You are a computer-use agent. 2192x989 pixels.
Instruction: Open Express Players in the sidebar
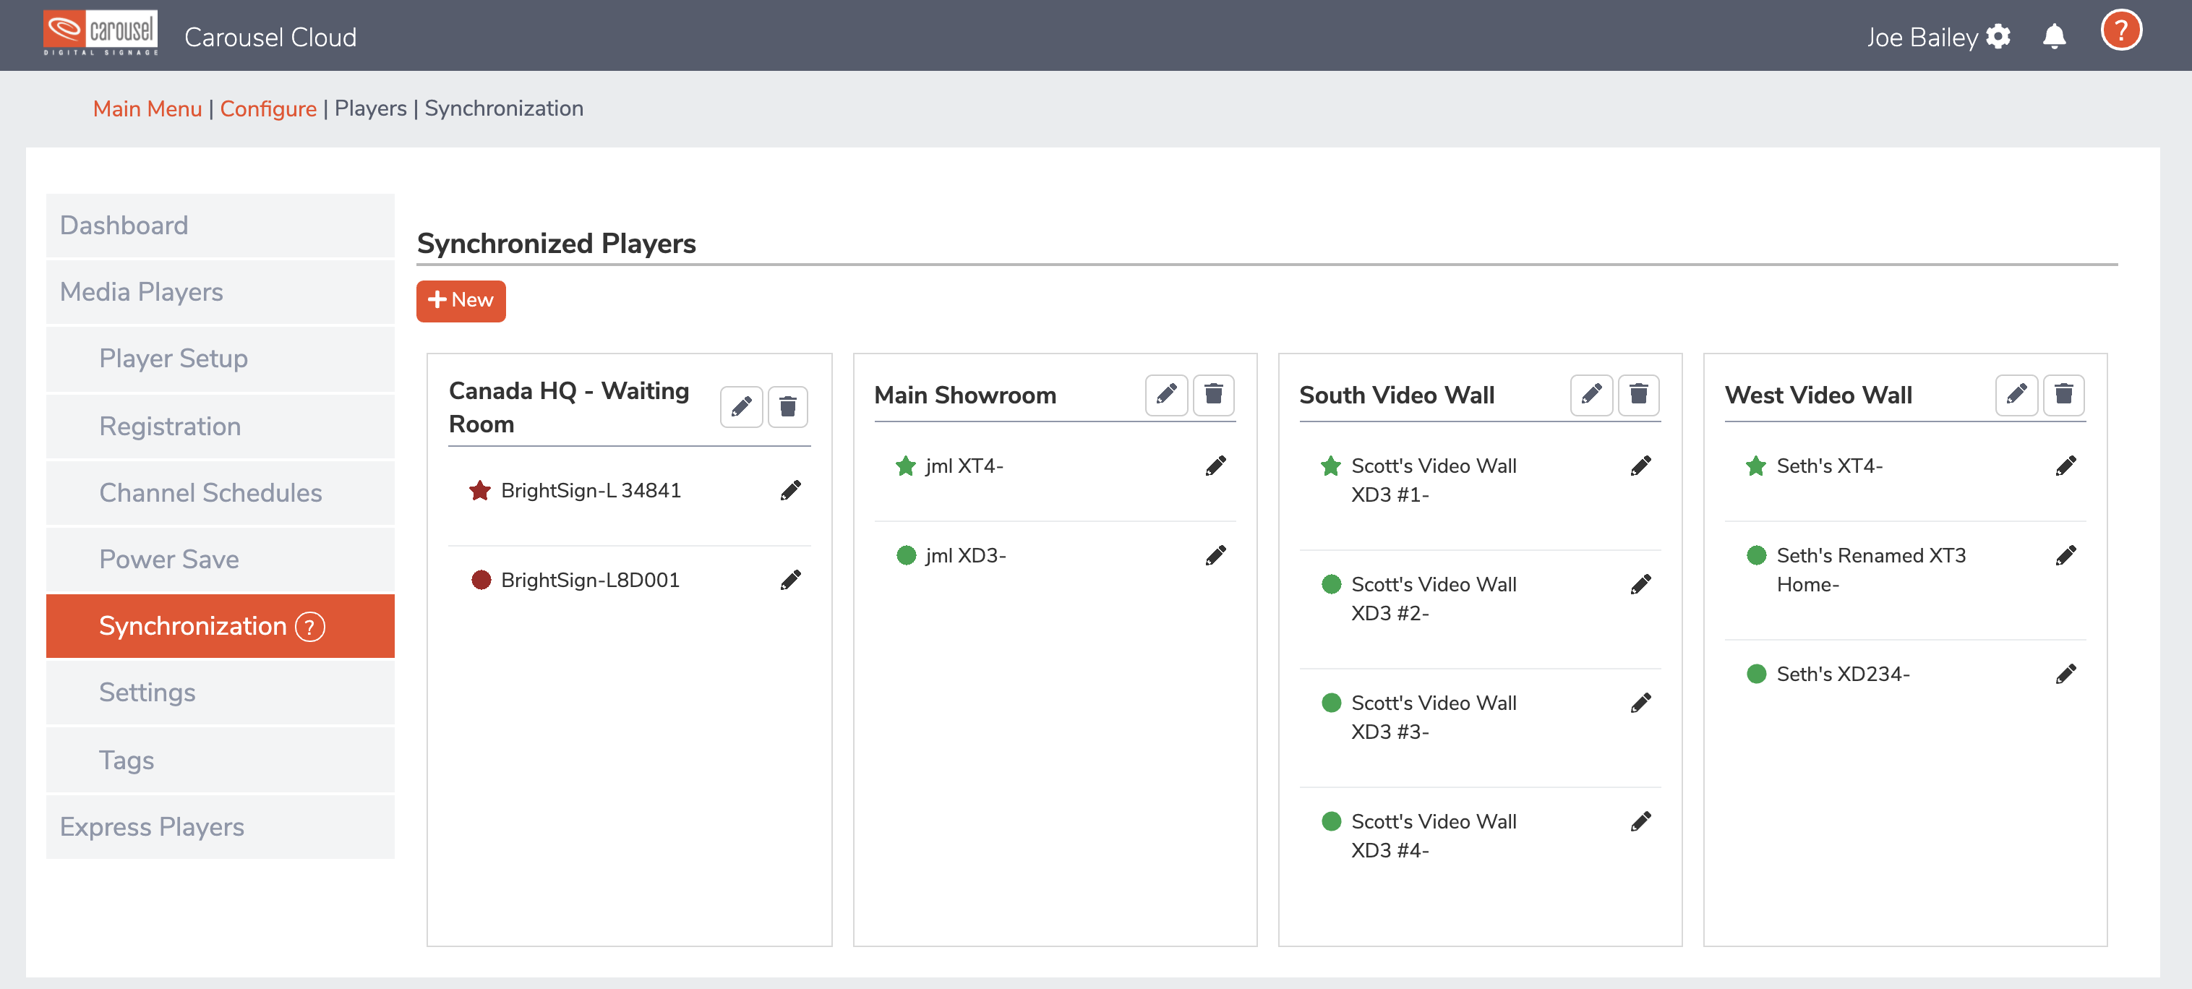click(221, 826)
